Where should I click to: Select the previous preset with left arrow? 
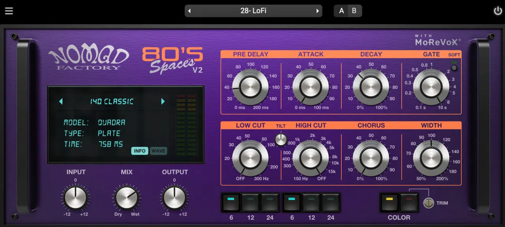189,11
